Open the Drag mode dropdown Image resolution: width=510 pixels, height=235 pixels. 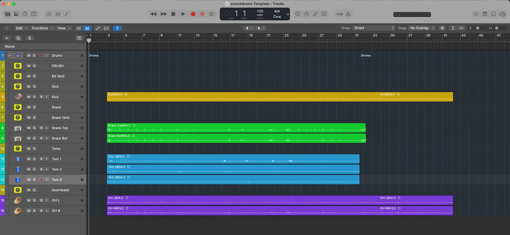422,28
